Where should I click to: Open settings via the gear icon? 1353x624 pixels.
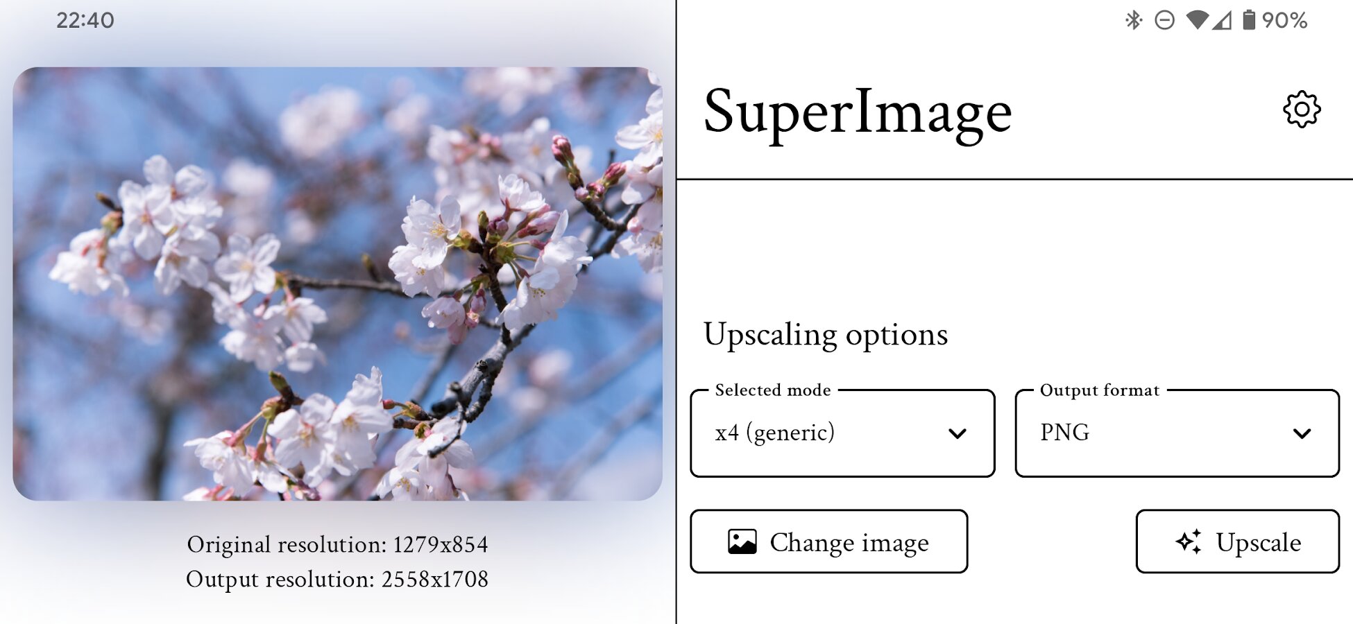[1302, 109]
